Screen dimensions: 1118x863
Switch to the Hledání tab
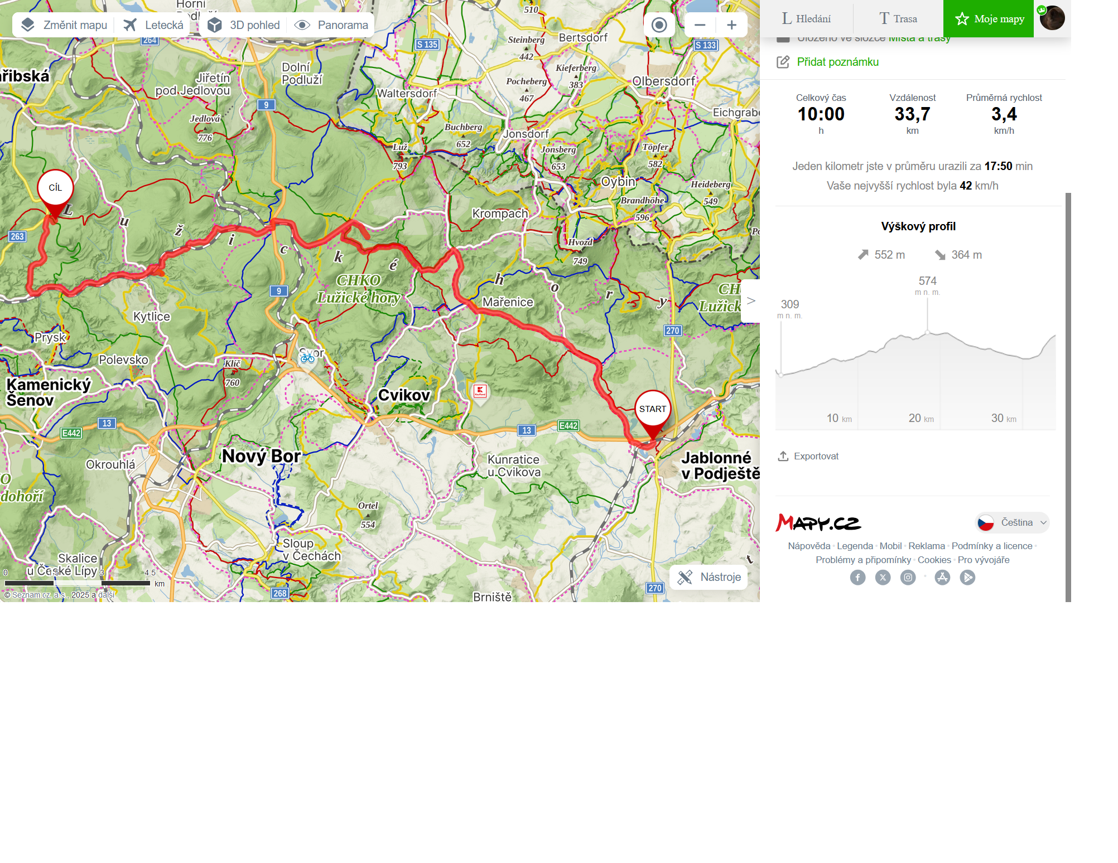[x=807, y=19]
